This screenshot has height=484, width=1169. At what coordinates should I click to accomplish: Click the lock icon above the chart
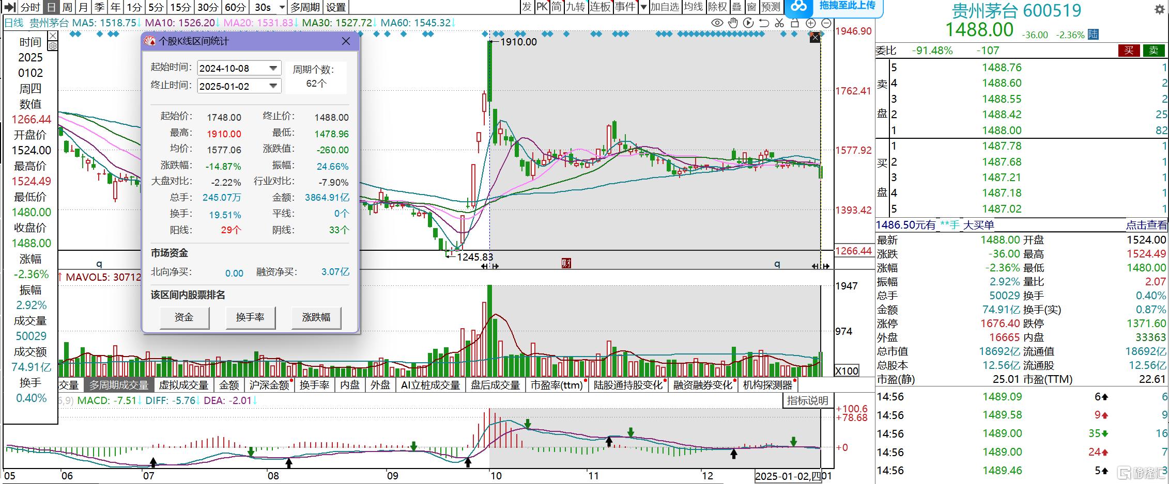tap(795, 23)
